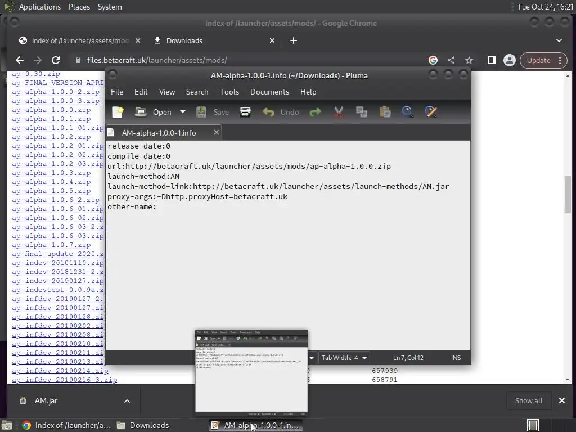Viewport: 576px width, 432px height.
Task: Cut selection with the scissors icon
Action: point(339,112)
